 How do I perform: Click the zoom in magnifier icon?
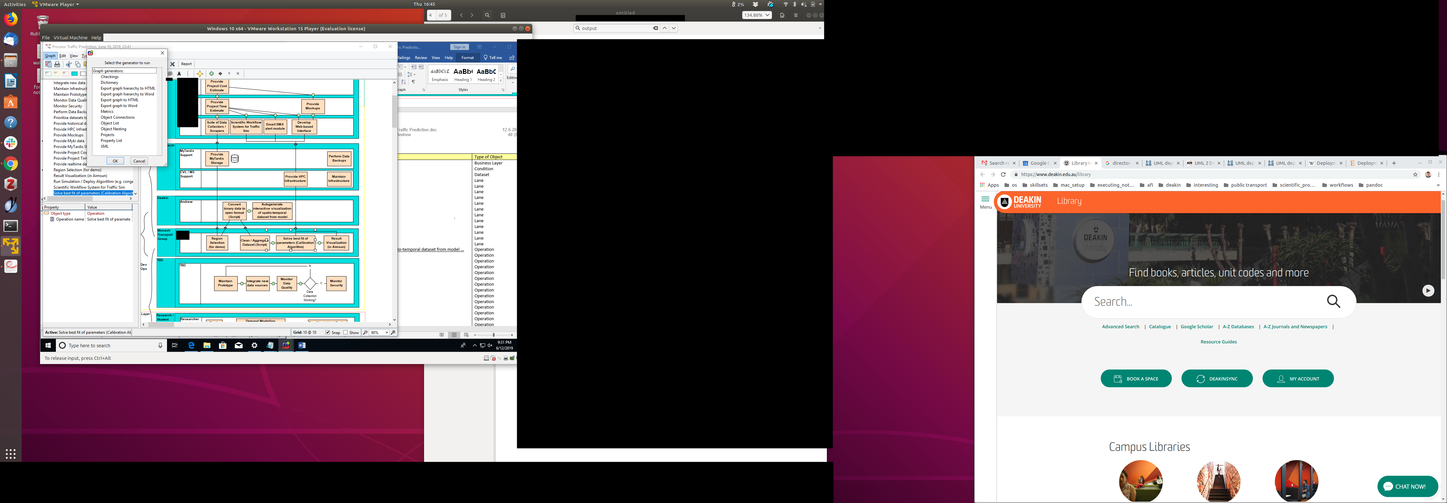393,332
